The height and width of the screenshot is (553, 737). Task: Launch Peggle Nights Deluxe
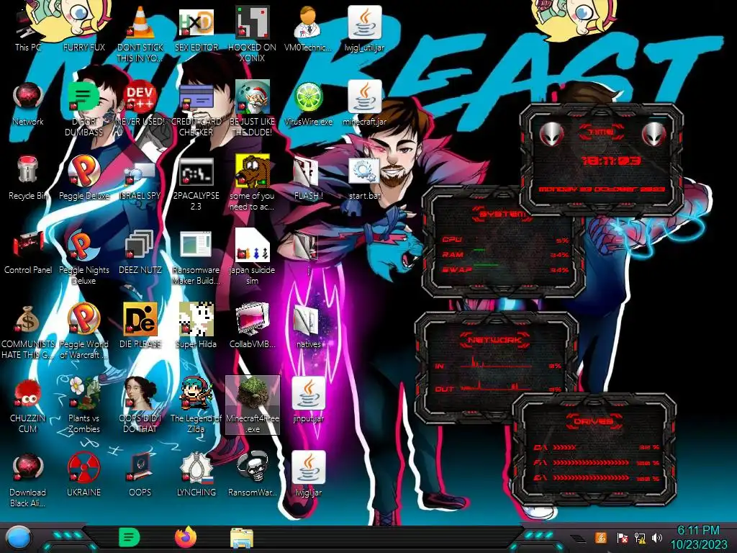(83, 257)
